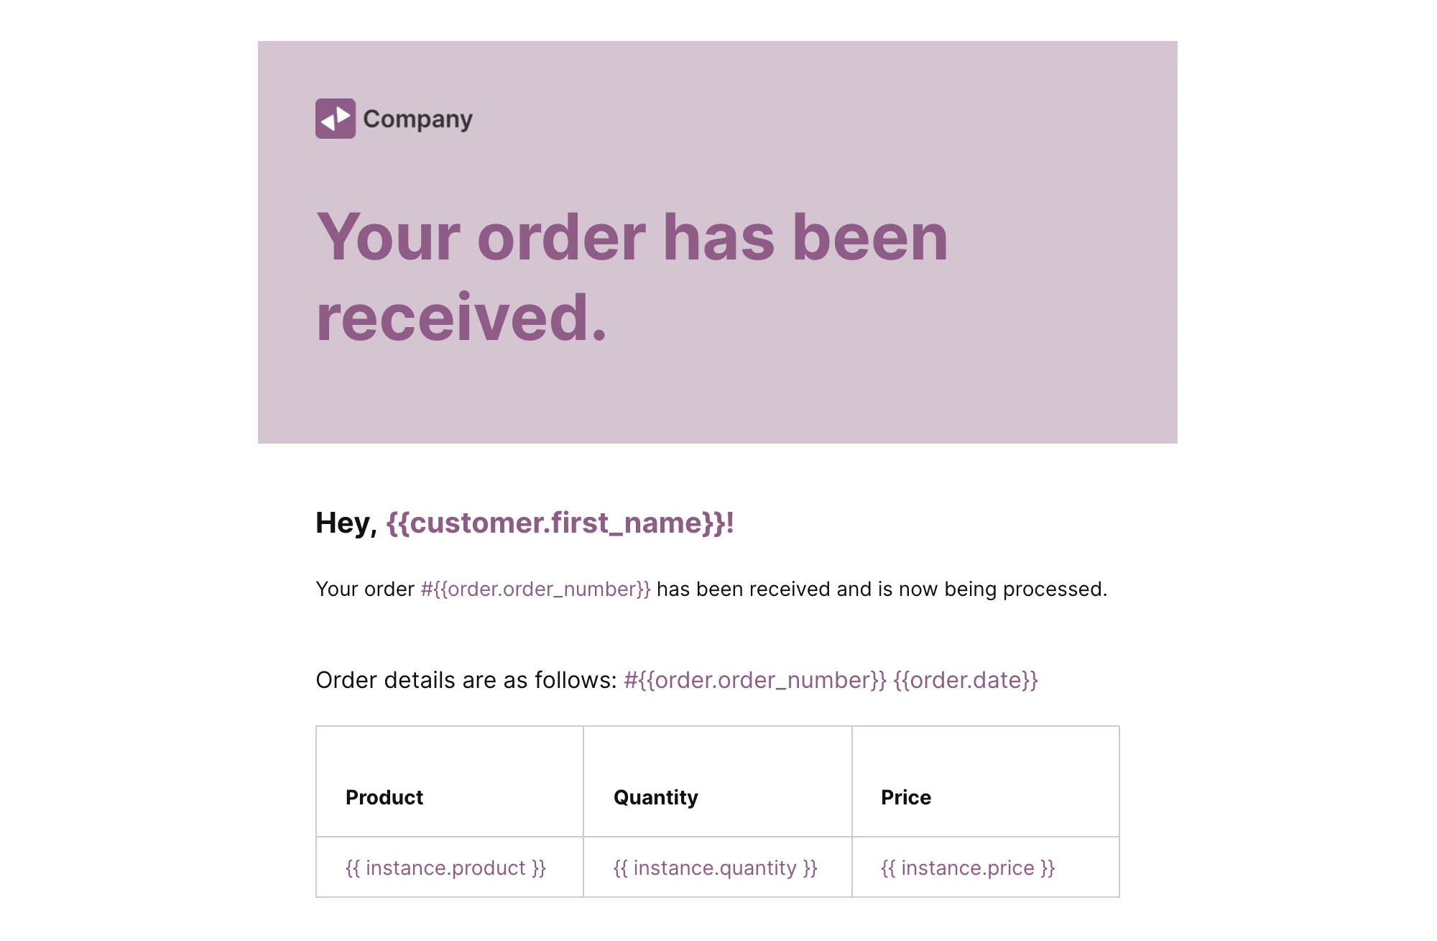Image resolution: width=1437 pixels, height=941 pixels.
Task: Select the {{ instance.product }} table cell
Action: (x=445, y=868)
